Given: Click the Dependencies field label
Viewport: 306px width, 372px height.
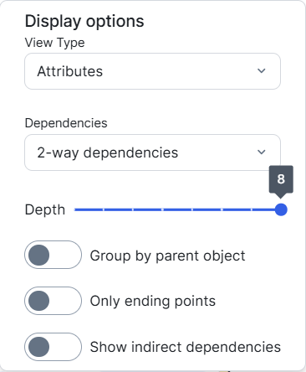Looking at the screenshot, I should pos(66,123).
